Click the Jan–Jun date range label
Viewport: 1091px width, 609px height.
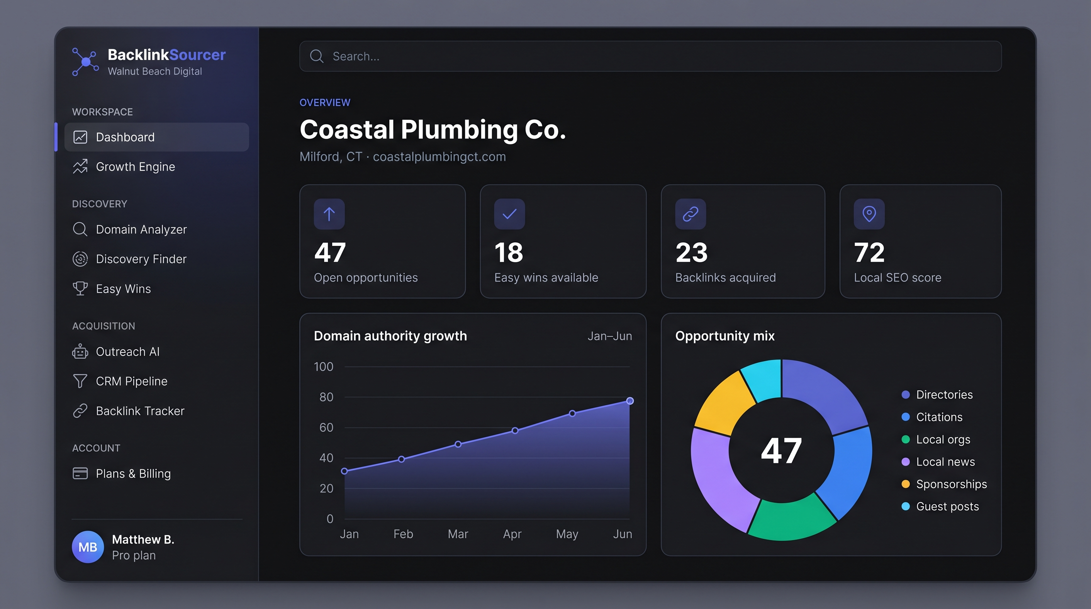(x=609, y=336)
